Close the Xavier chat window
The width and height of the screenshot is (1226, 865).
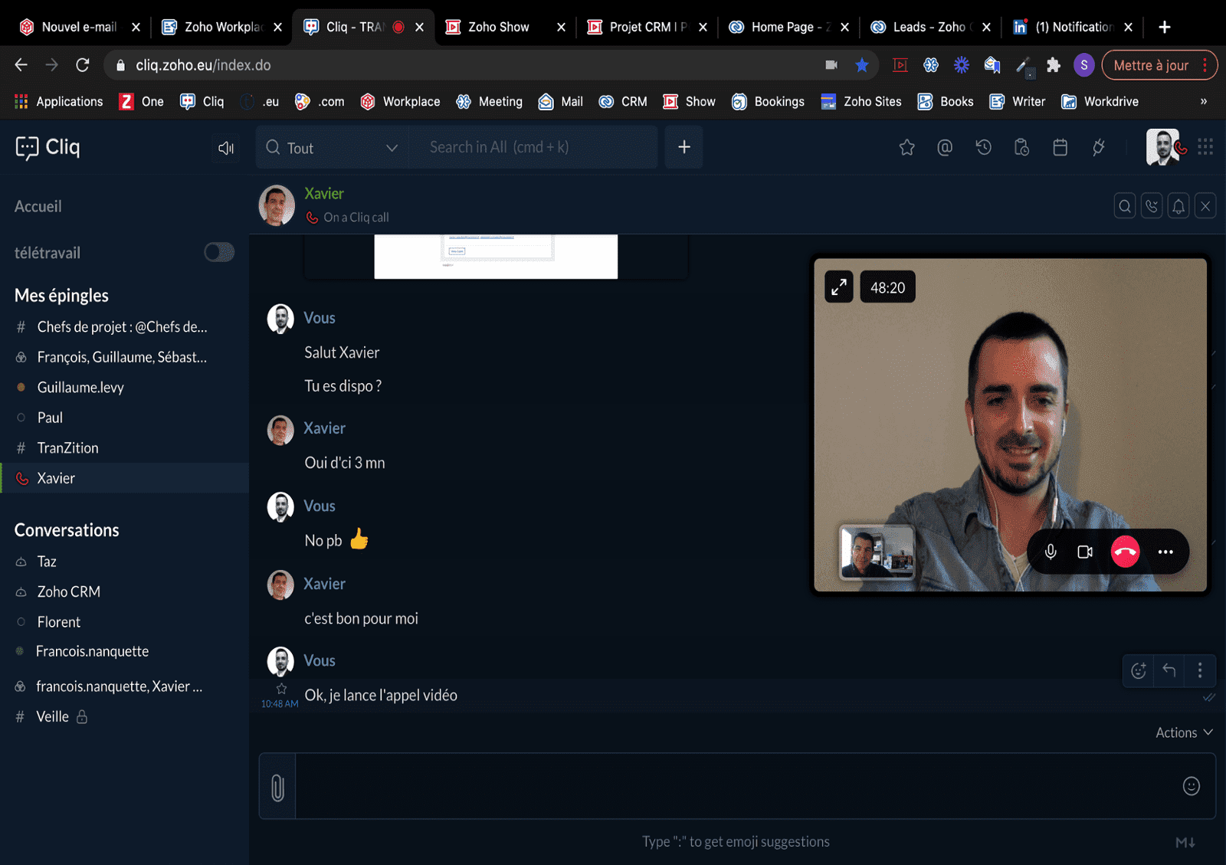point(1205,206)
